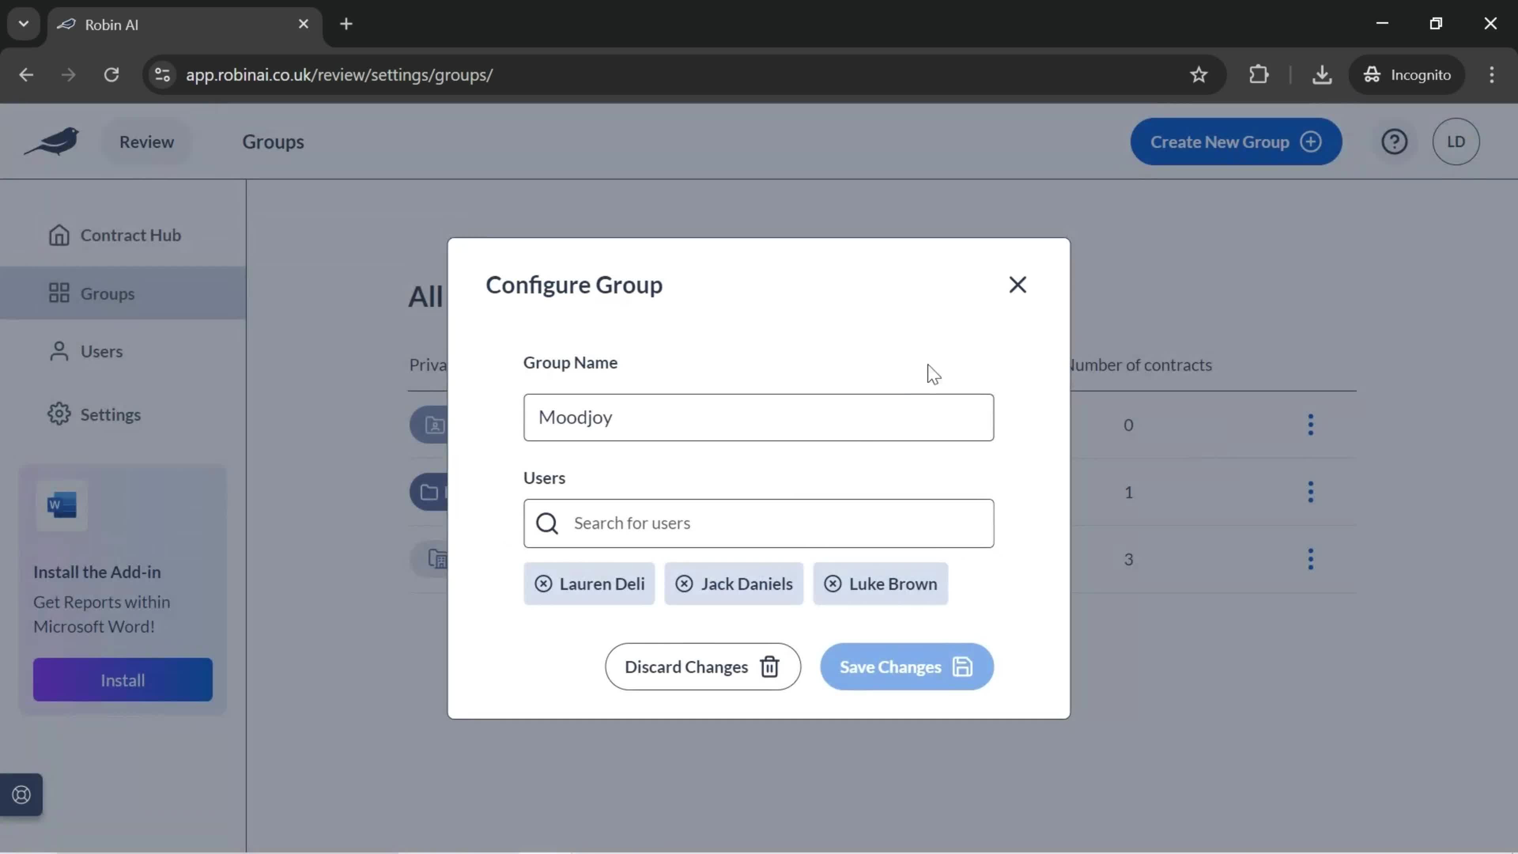Click the Install add-in button
This screenshot has height=854, width=1518.
(123, 680)
